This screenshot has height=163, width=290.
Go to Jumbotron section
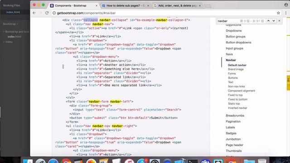tap(233, 139)
